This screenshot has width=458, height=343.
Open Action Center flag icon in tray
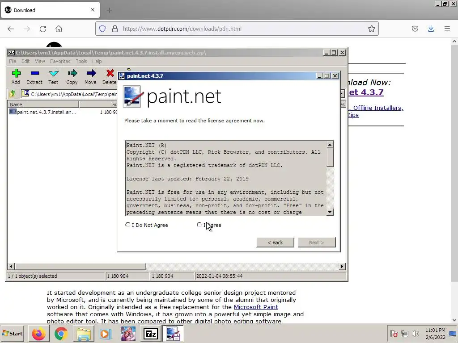pyautogui.click(x=394, y=333)
